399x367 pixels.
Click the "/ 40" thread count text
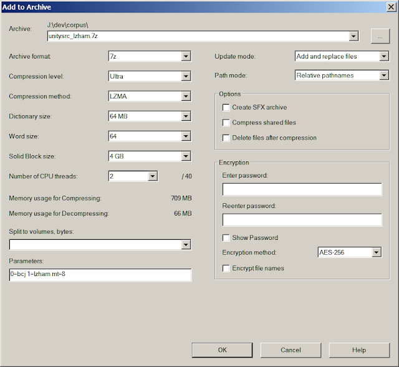(187, 176)
